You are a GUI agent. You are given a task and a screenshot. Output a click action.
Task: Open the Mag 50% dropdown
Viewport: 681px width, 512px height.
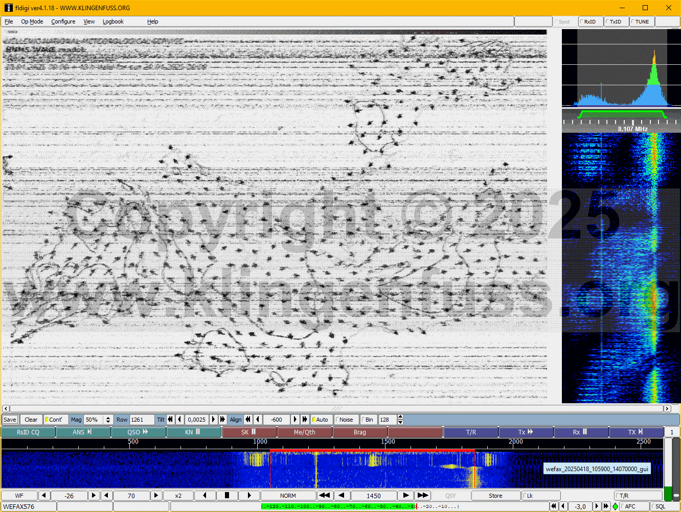[x=108, y=420]
